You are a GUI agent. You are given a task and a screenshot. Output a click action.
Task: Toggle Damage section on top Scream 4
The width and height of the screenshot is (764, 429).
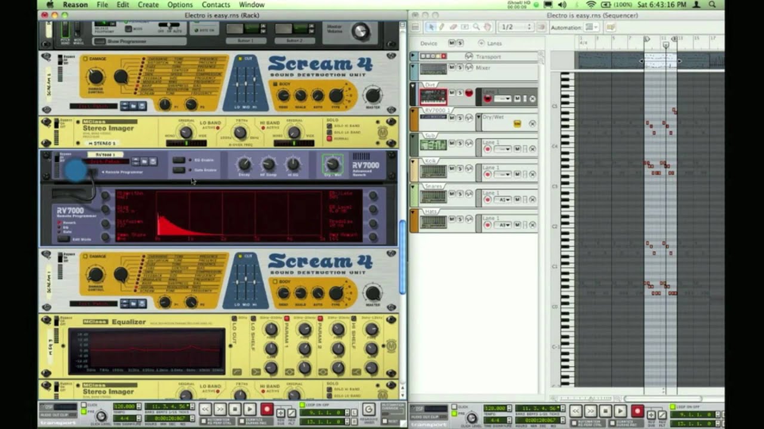click(85, 59)
